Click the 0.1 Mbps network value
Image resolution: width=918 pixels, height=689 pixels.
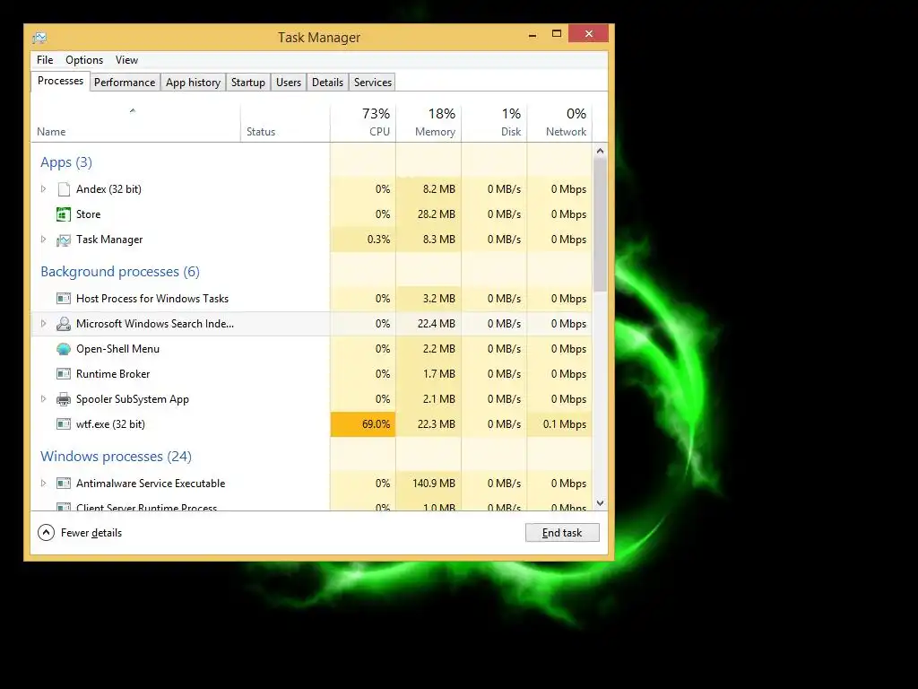tap(565, 424)
